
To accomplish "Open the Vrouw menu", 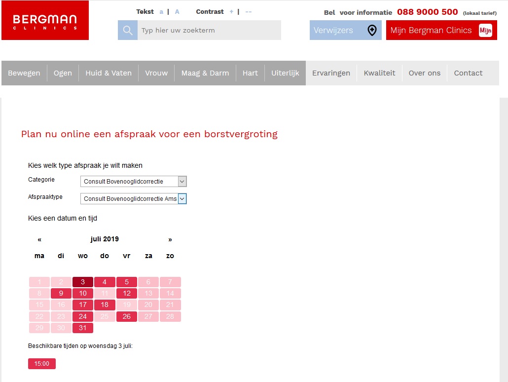I will point(156,73).
